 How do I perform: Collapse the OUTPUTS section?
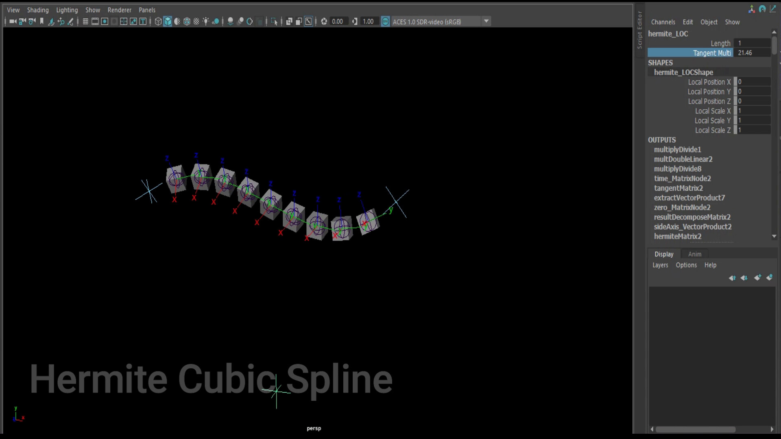662,139
